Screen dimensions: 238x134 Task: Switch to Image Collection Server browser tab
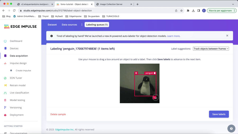pyautogui.click(x=114, y=4)
